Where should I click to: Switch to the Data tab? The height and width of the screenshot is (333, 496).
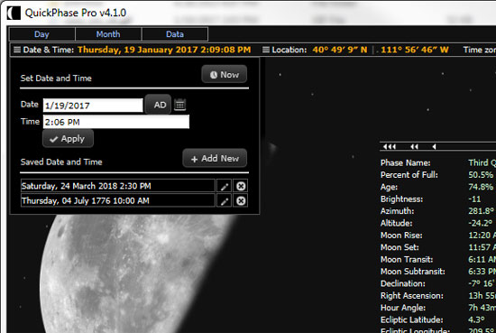tap(175, 34)
